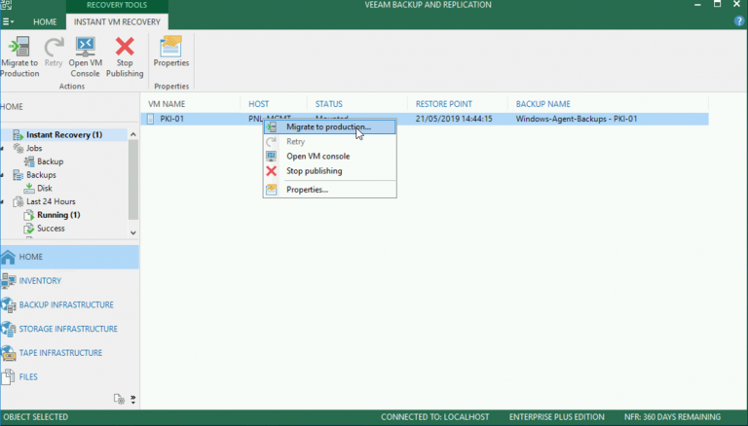The image size is (748, 426).
Task: Open the INVENTORY navigation view
Action: (69, 281)
